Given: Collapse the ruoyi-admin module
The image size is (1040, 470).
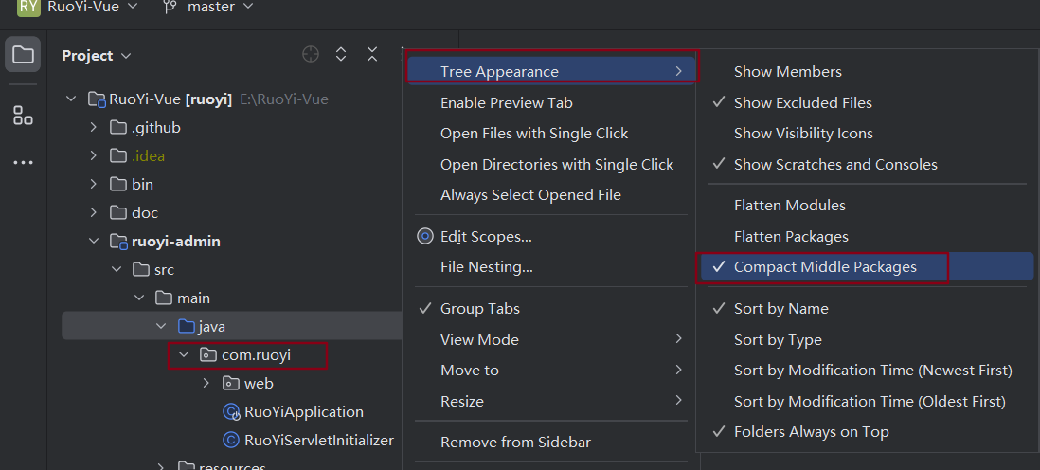Looking at the screenshot, I should coord(93,242).
